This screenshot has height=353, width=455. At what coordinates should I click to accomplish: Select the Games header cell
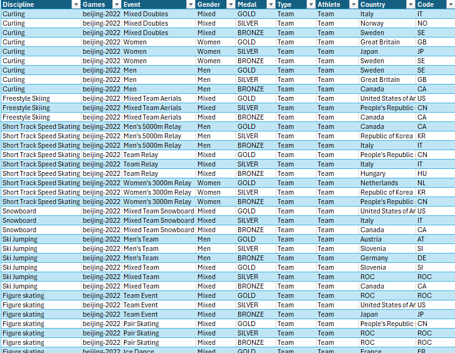coord(102,4)
